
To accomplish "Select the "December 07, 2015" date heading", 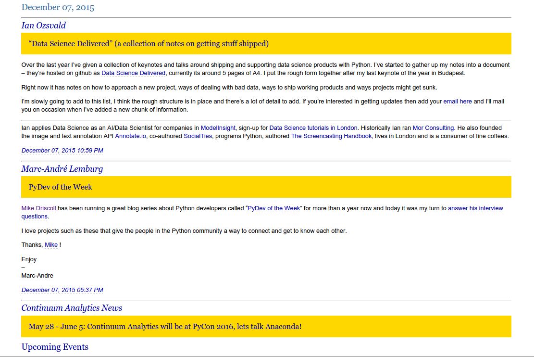I will (58, 7).
